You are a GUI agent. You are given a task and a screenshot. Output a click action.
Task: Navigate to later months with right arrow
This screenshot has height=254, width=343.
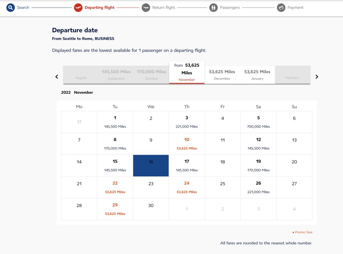click(317, 76)
